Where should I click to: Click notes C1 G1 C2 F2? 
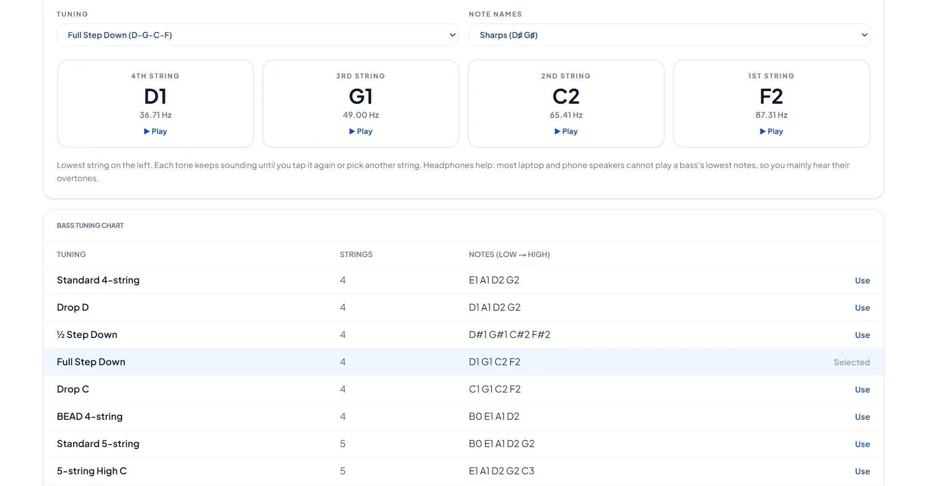click(495, 389)
